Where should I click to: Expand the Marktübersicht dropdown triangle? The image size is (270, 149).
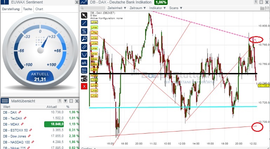click(66, 101)
